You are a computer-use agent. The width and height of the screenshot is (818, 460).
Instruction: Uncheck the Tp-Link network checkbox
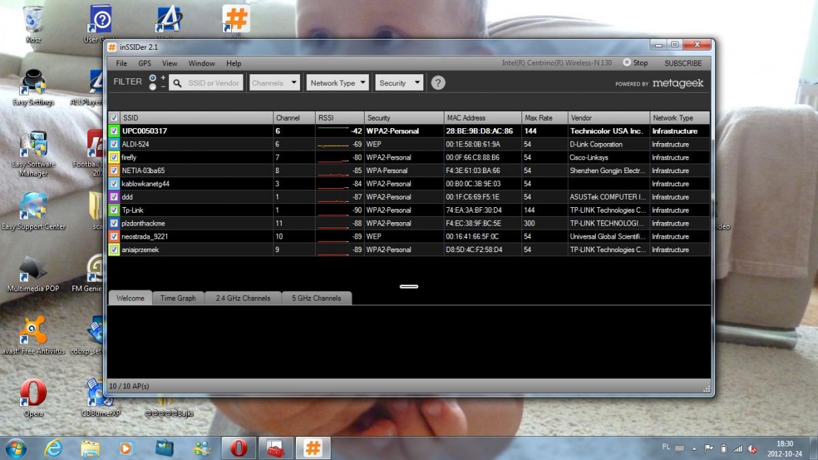[x=115, y=210]
